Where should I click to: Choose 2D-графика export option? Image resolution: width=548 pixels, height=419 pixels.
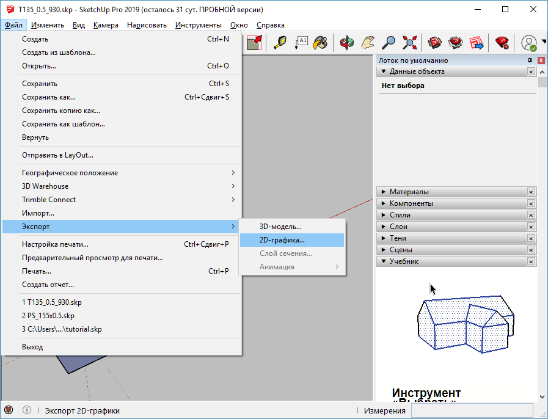(x=282, y=240)
